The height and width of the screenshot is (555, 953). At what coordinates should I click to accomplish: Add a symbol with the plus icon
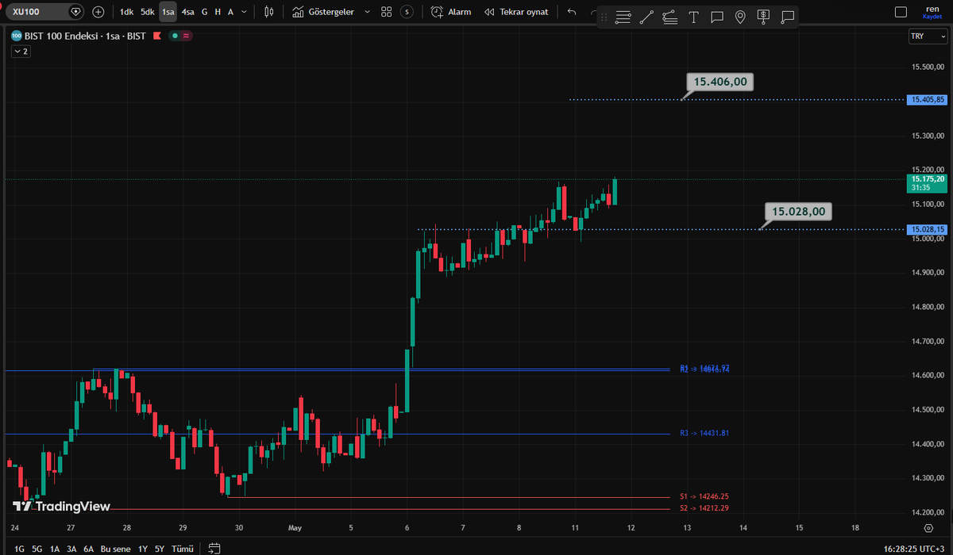coord(98,12)
